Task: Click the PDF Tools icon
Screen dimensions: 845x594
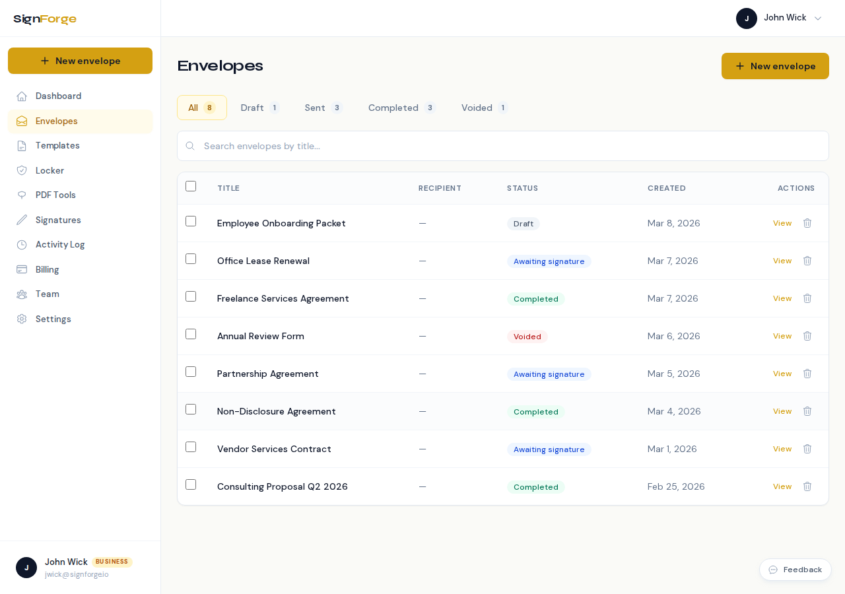Action: coord(22,195)
